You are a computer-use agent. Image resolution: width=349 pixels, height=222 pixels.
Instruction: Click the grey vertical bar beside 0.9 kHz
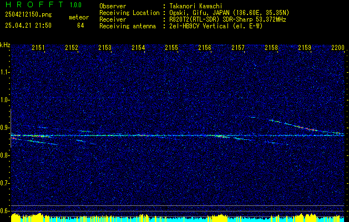11,128
